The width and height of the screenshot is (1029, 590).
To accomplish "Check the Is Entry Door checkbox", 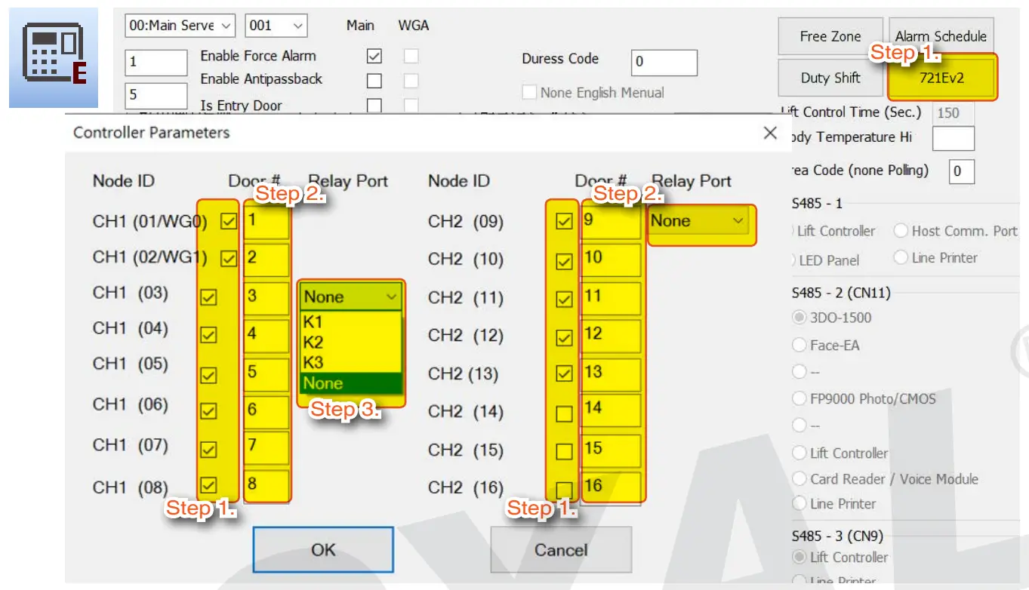I will click(374, 106).
